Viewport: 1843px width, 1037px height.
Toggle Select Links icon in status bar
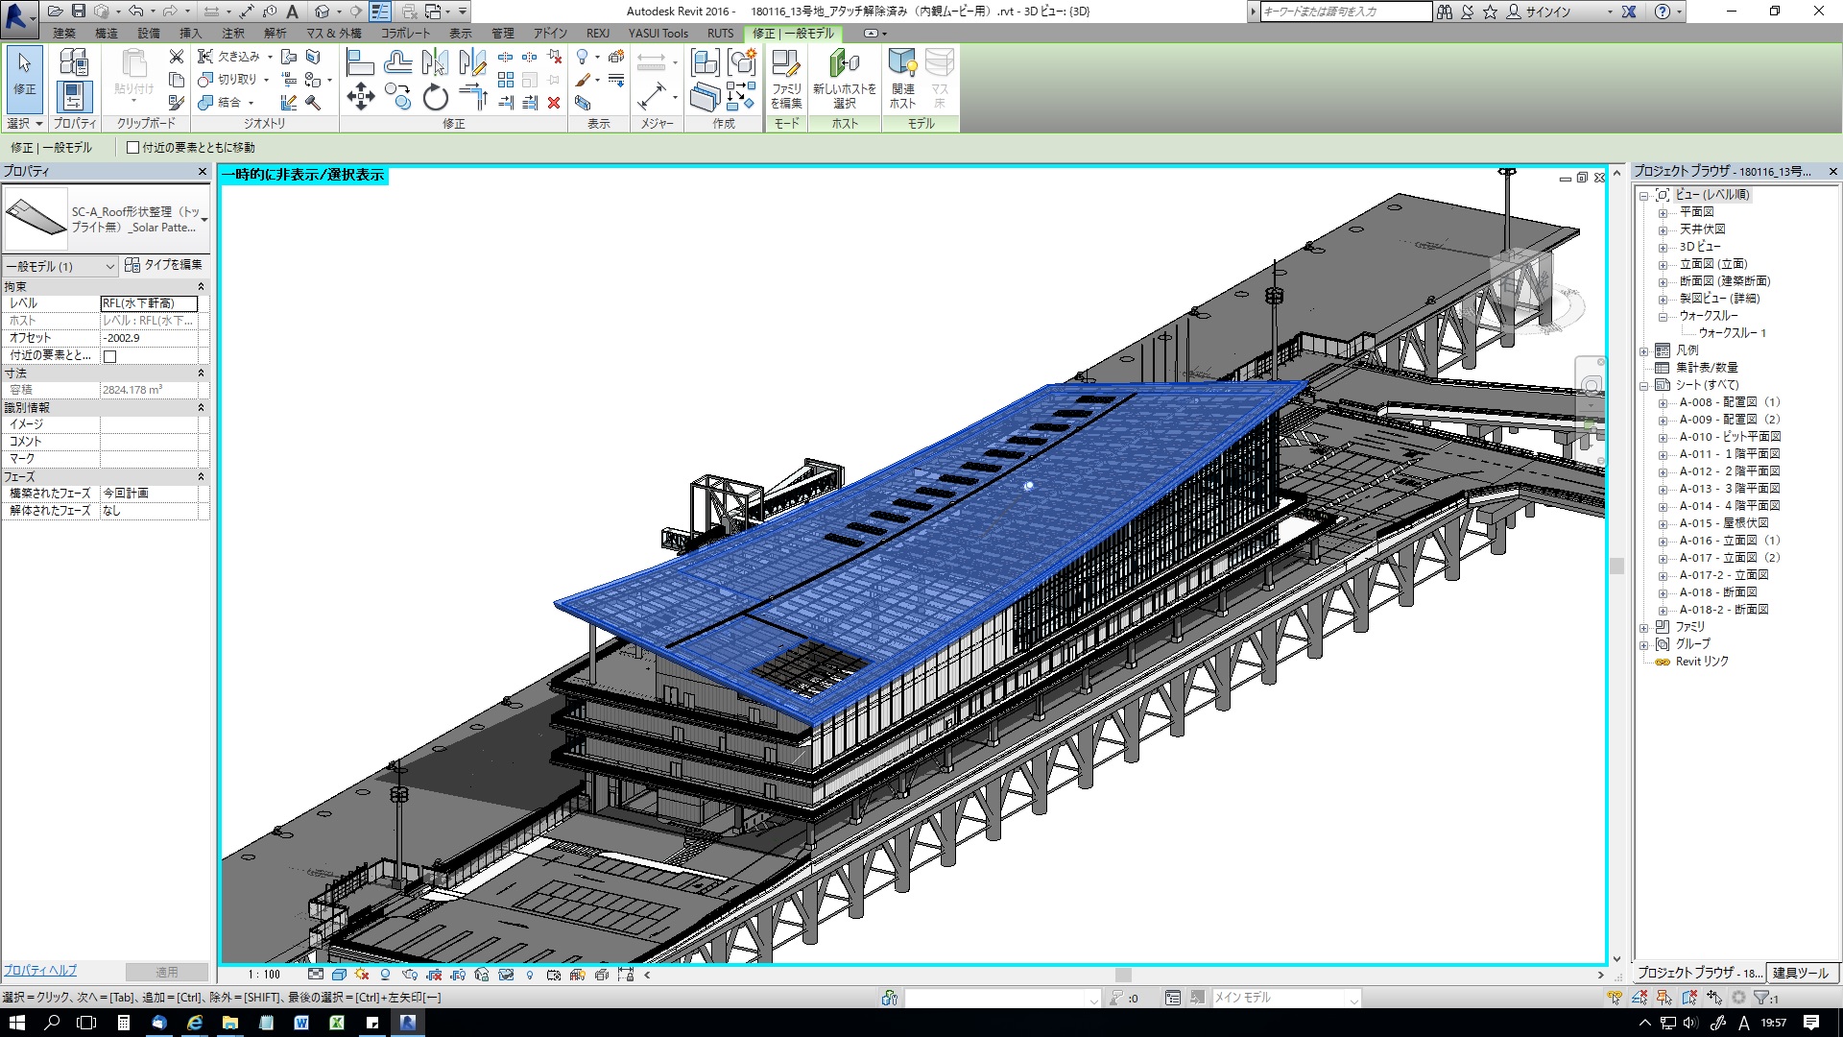(1616, 998)
